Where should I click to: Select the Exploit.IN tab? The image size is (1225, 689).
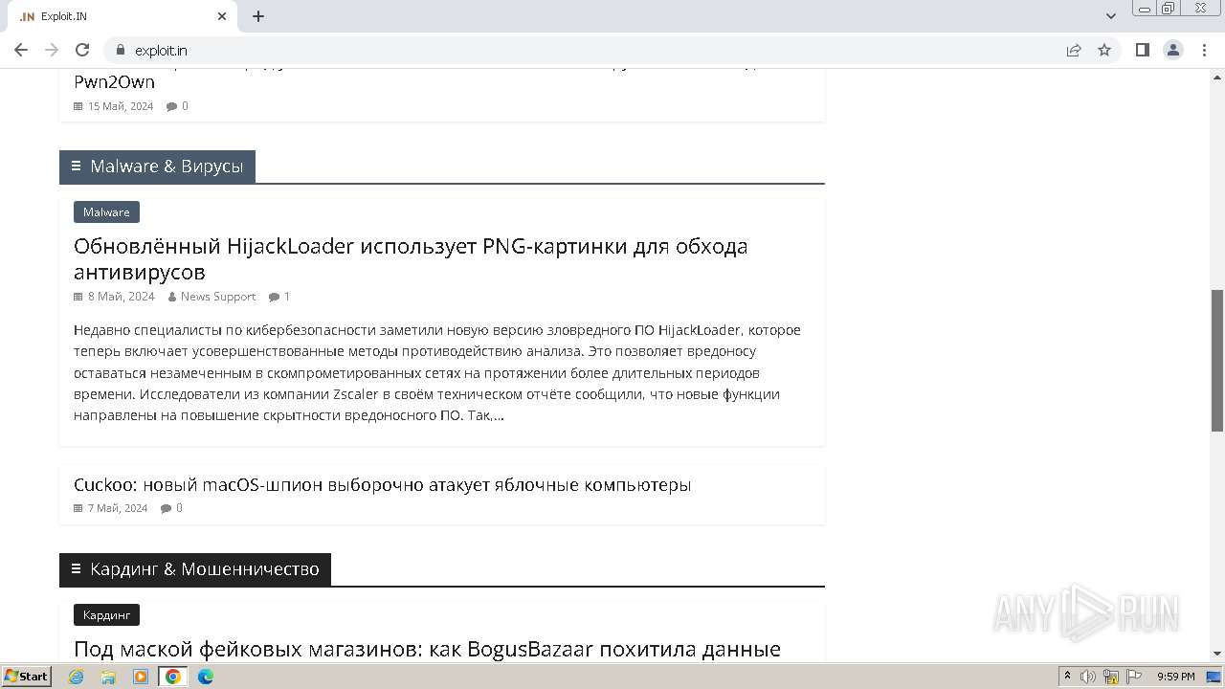[x=122, y=16]
